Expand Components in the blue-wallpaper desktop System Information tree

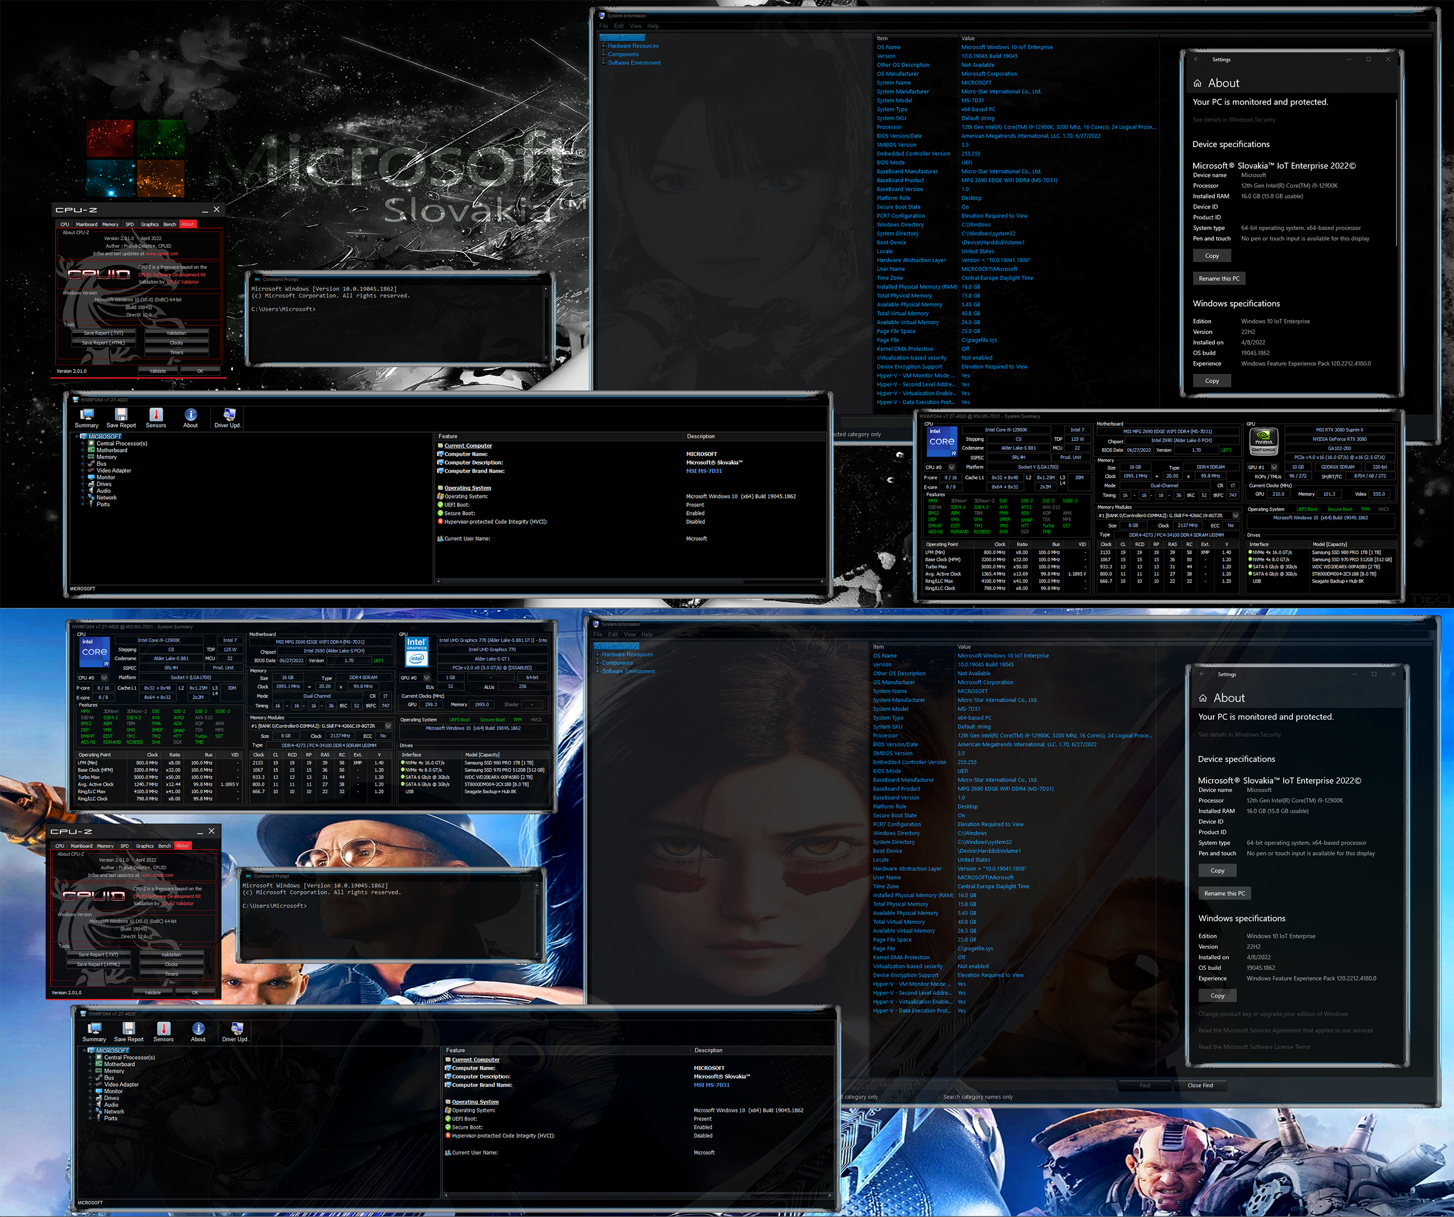click(x=597, y=663)
